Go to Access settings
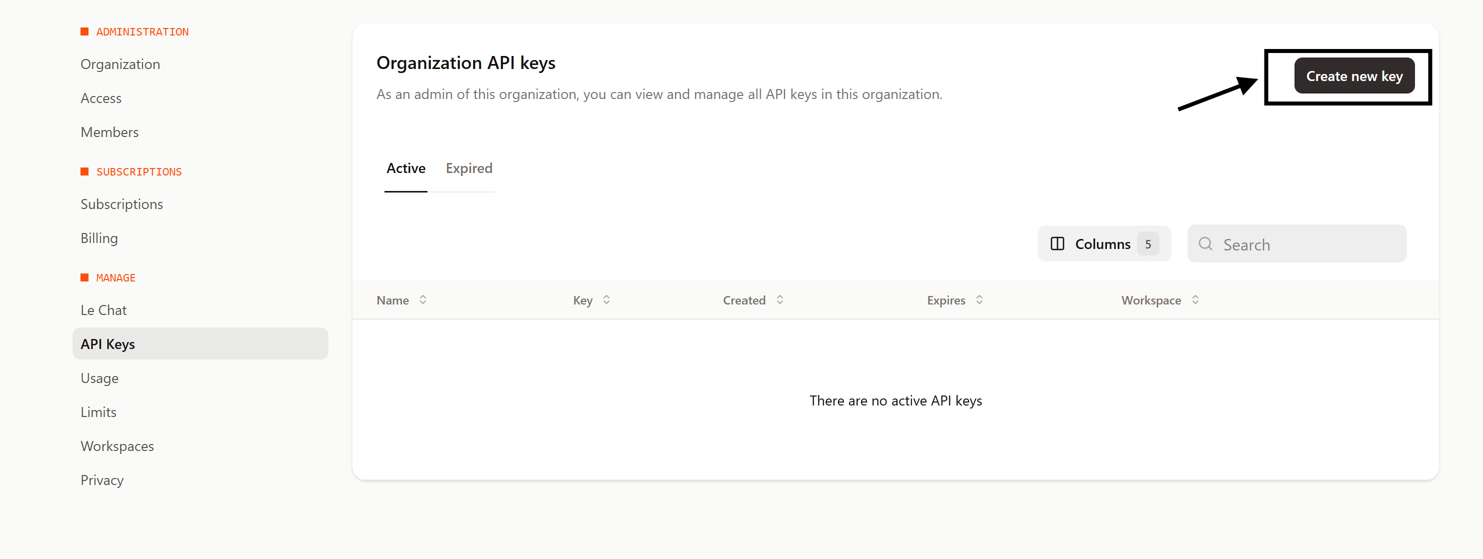 tap(100, 98)
